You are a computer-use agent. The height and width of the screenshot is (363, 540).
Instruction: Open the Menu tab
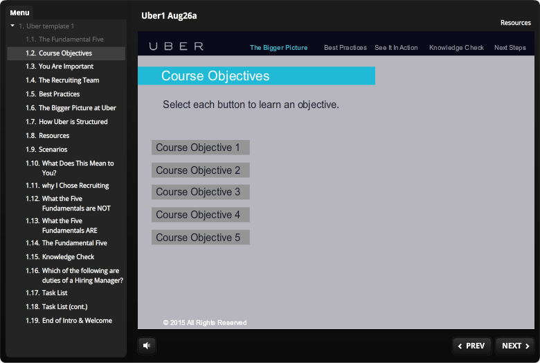(x=19, y=12)
